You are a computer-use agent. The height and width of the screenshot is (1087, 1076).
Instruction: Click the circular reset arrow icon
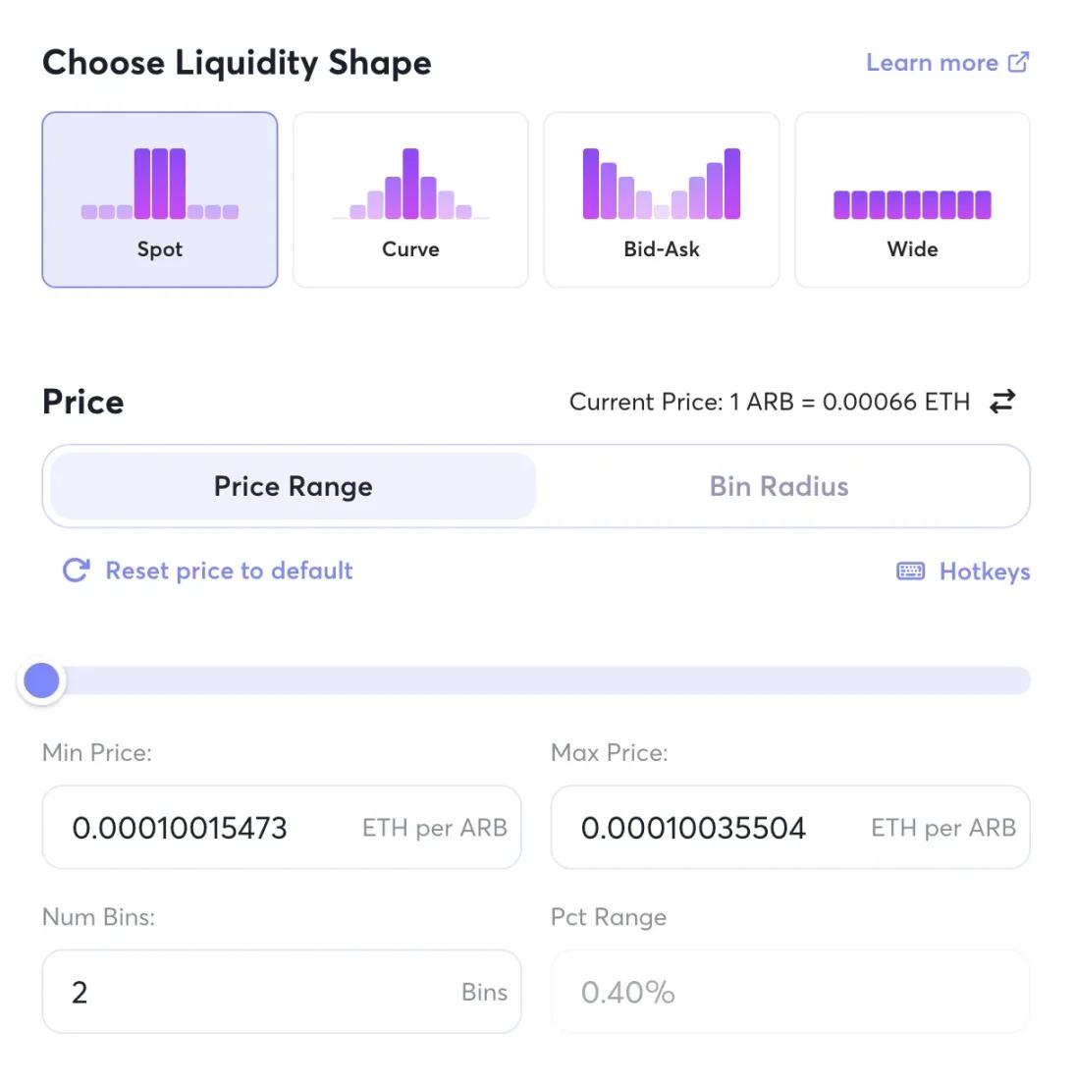[76, 571]
